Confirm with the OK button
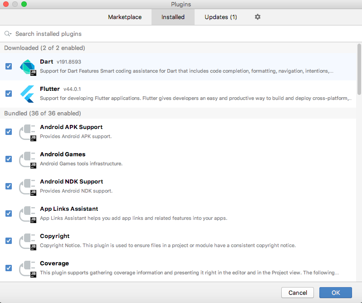The image size is (362, 303). pyautogui.click(x=335, y=293)
